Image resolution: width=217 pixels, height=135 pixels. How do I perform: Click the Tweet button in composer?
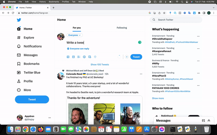click(136, 57)
